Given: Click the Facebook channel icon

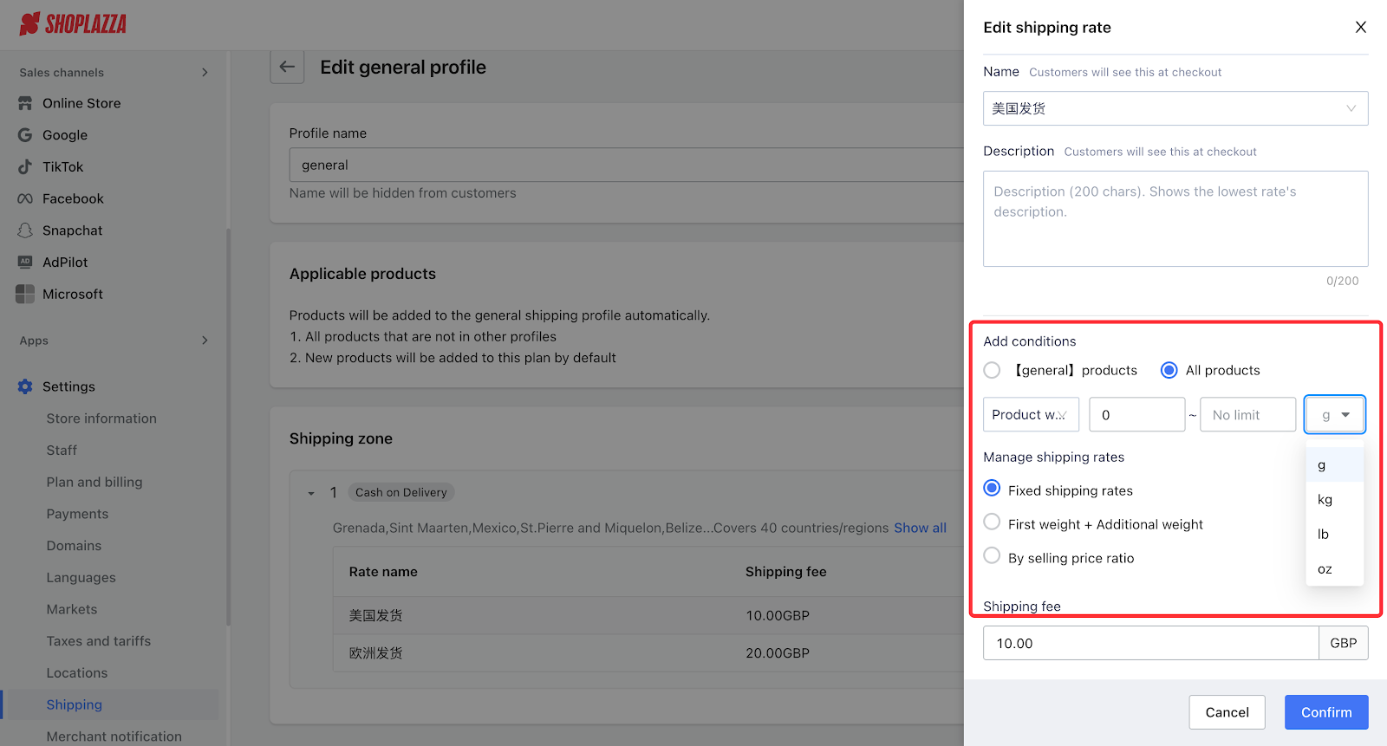Looking at the screenshot, I should [x=25, y=198].
